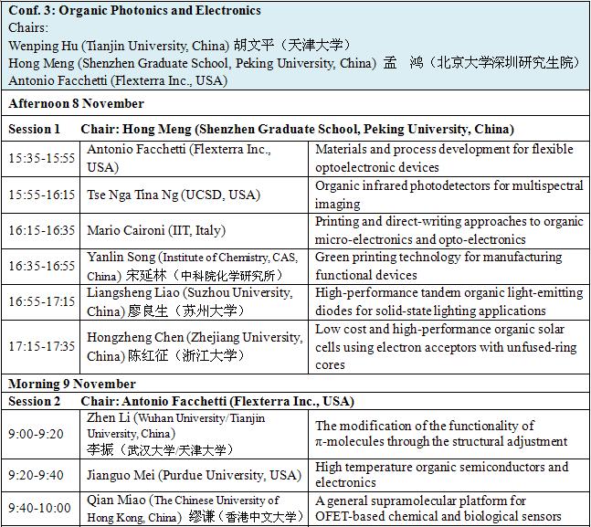This screenshot has height=527, width=591.
Task: Select the Session 2 chair Antonio Facchetti row
Action: click(217, 401)
